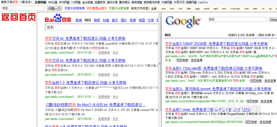Expand the arrow beside date 2013-07-26
The image size is (277, 127).
click(94, 53)
